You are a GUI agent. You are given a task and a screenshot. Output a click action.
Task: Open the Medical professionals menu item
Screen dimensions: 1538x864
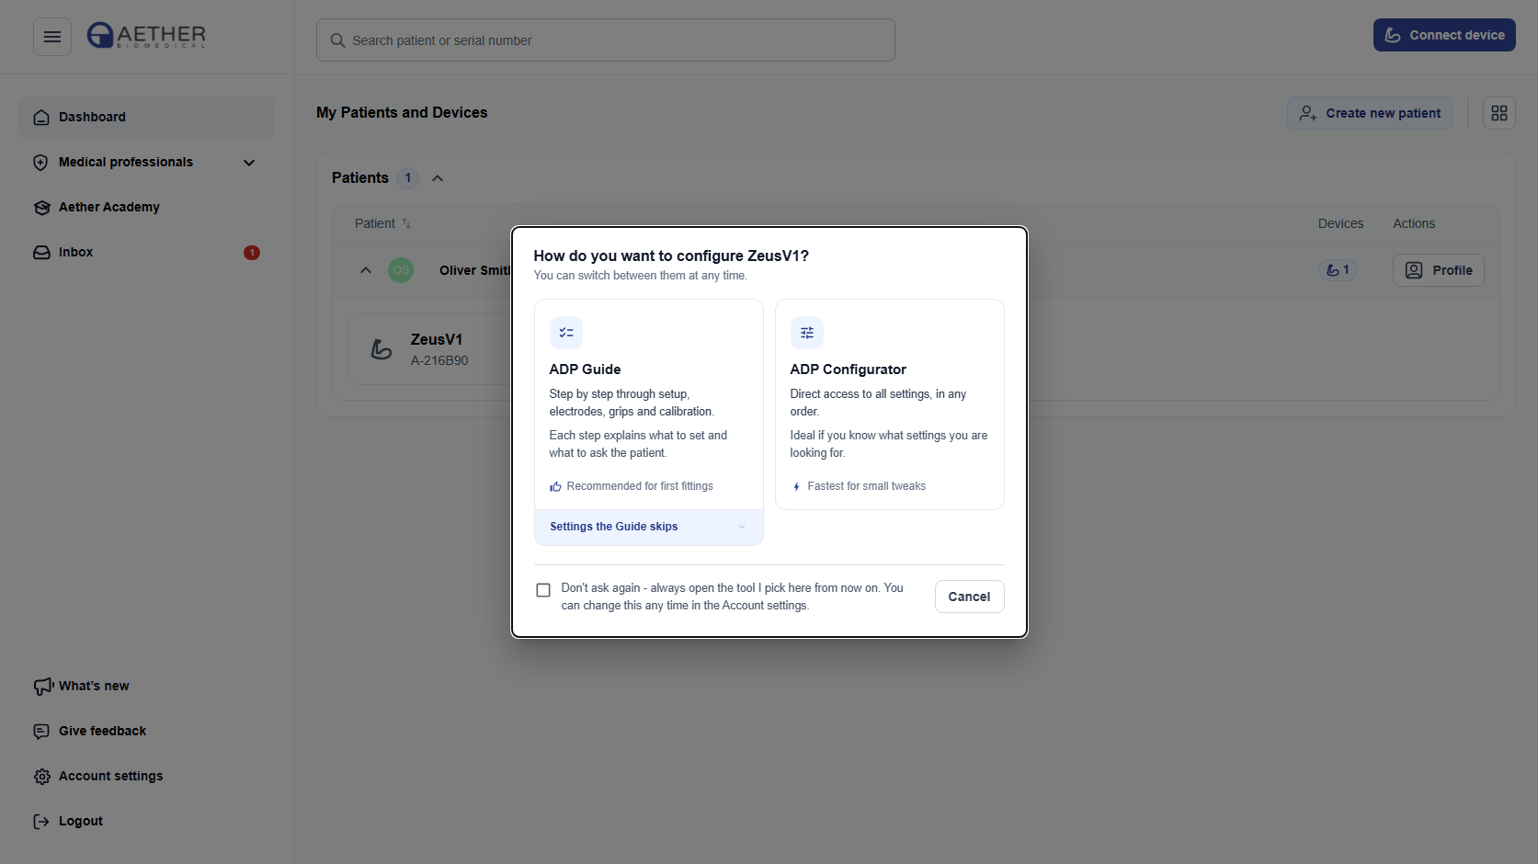[x=146, y=162]
